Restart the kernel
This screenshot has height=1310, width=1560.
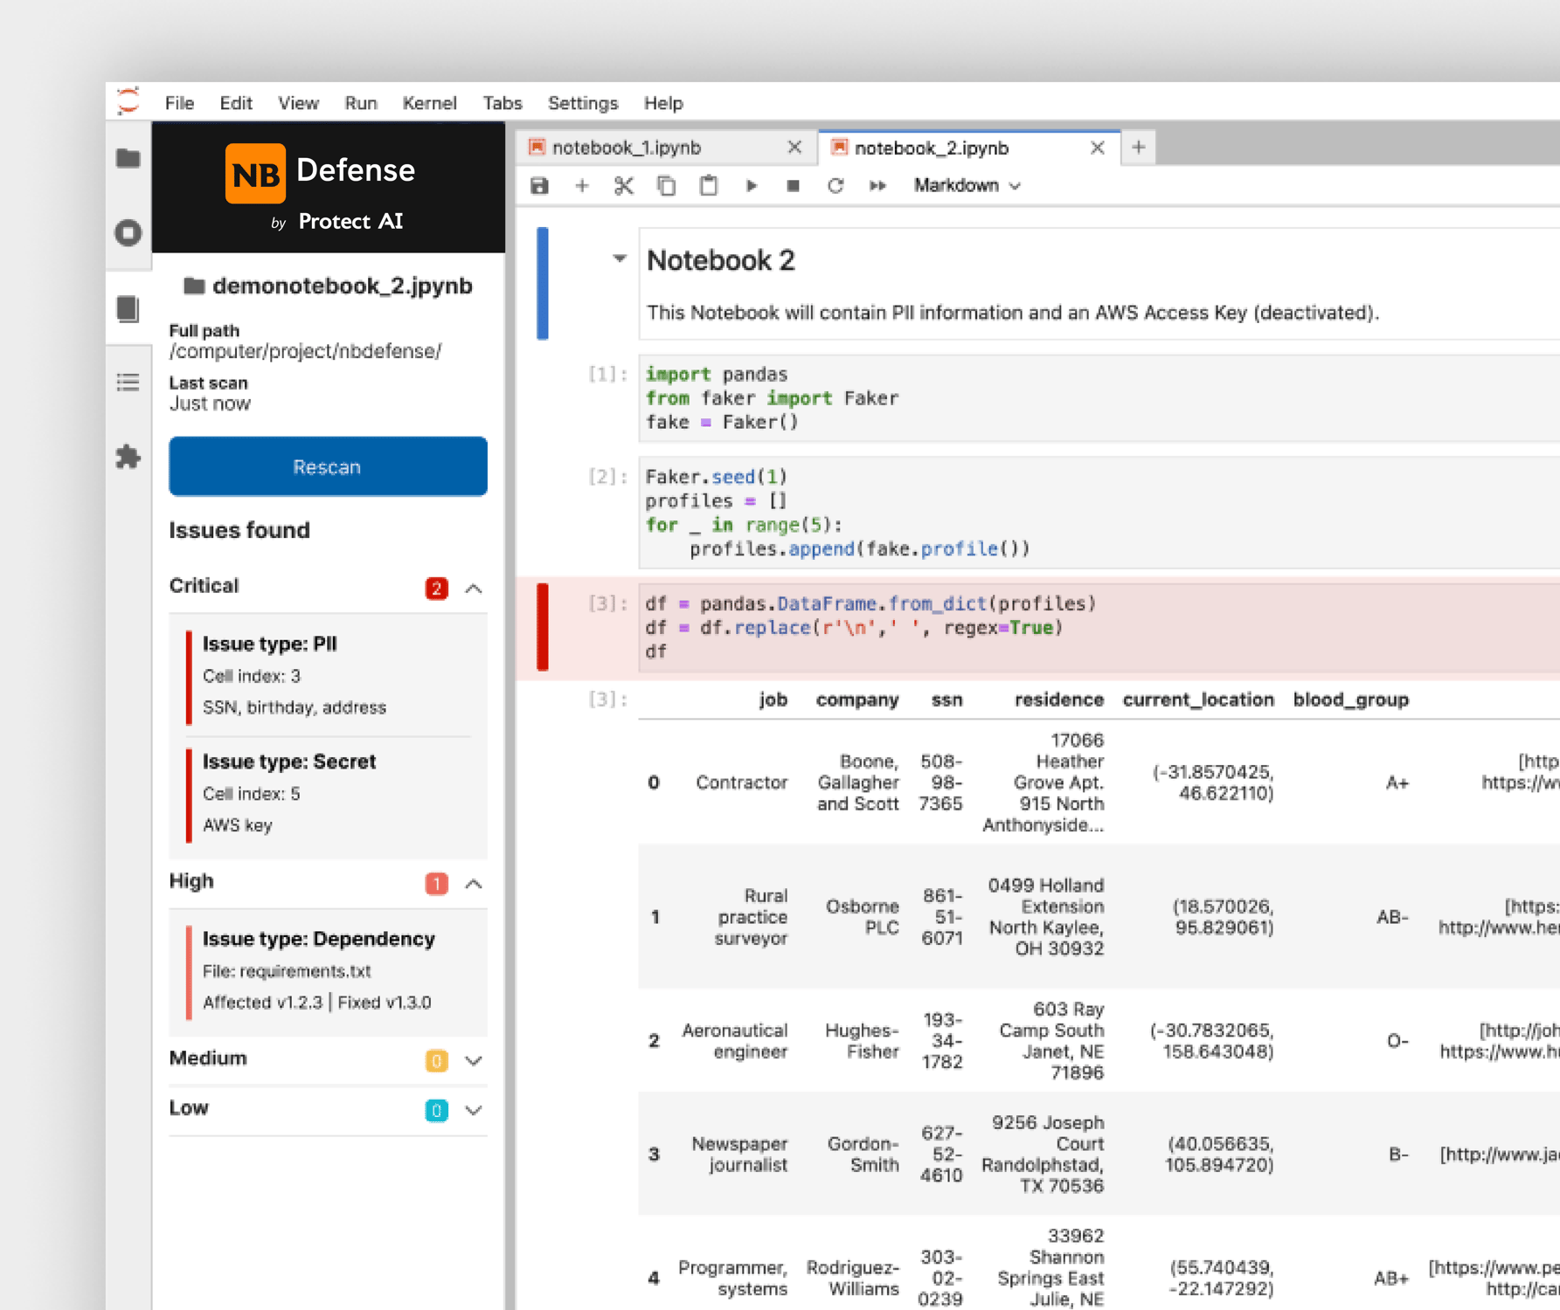[x=835, y=185]
